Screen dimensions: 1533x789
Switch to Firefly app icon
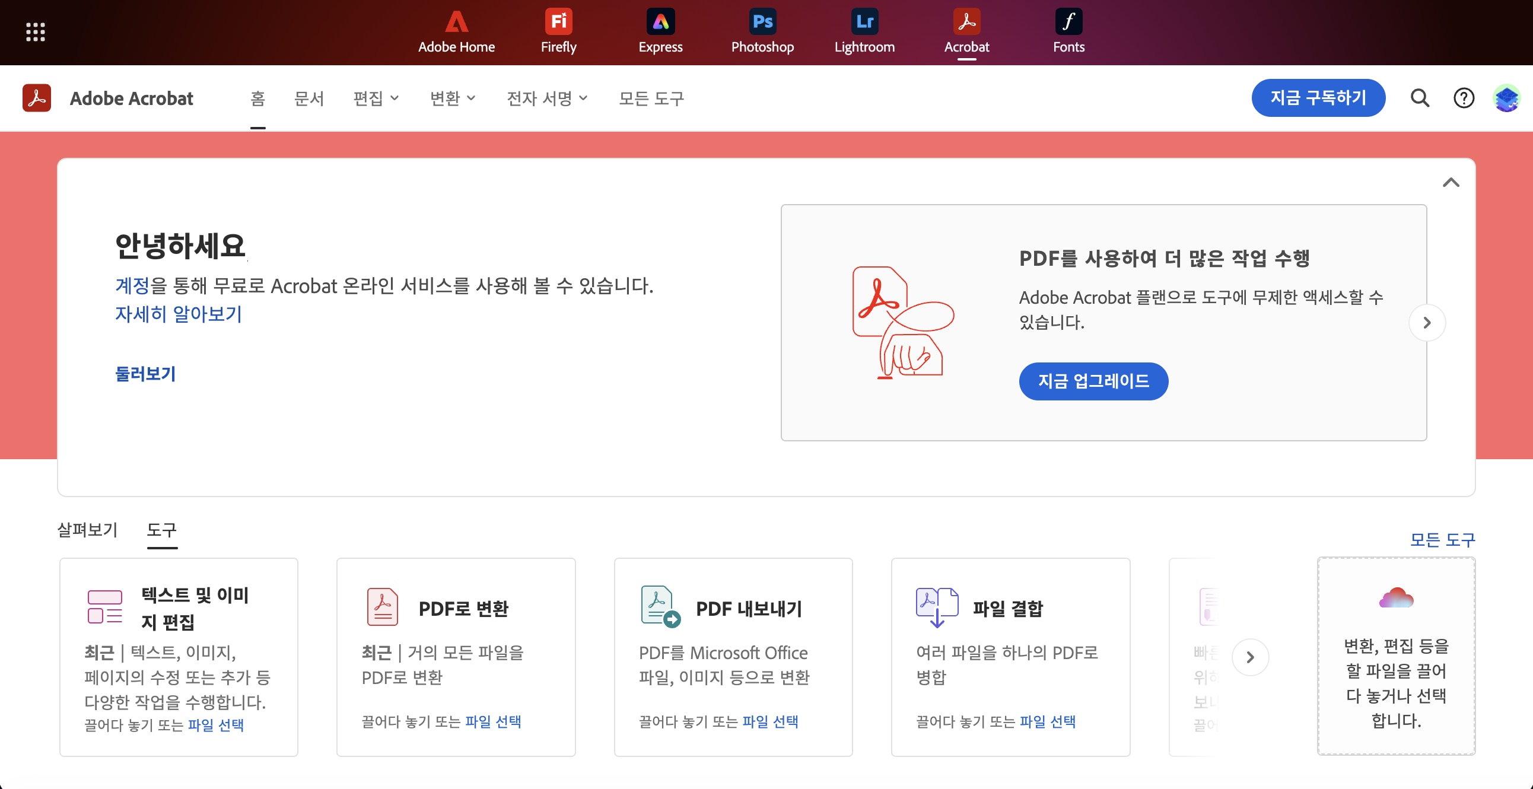point(558,23)
